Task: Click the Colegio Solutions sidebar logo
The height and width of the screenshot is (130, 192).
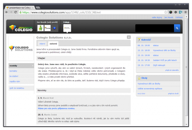Action: click(21, 48)
